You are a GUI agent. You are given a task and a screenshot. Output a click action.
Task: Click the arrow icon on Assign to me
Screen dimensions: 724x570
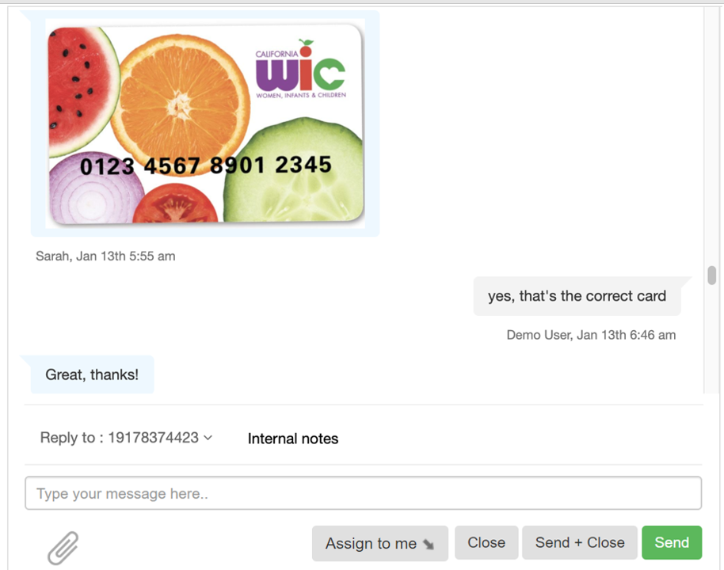429,544
